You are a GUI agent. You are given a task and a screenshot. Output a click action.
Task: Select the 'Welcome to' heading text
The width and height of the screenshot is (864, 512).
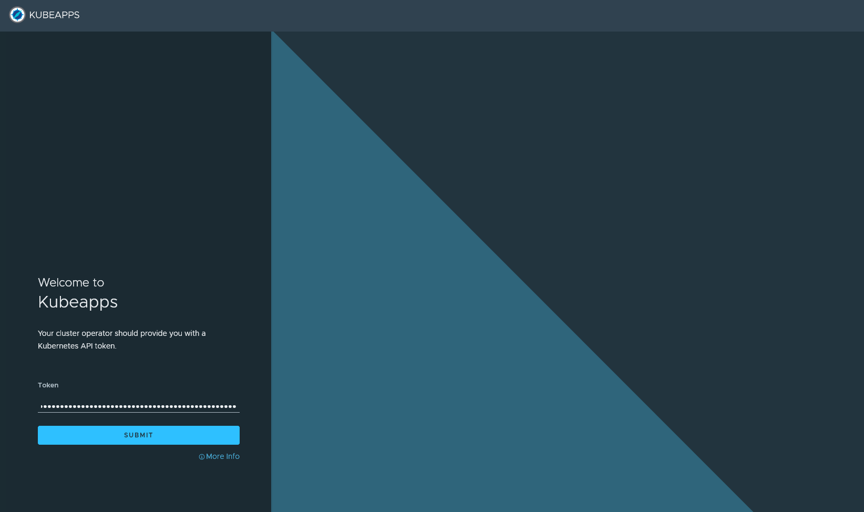click(x=71, y=283)
